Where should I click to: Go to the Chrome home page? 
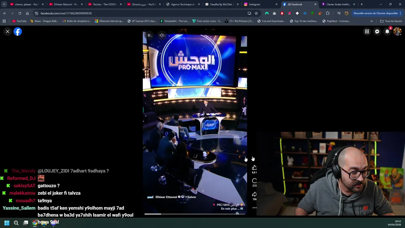(x=27, y=13)
